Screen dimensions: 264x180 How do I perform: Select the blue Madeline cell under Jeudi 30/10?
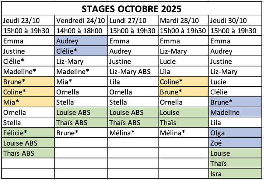(x=235, y=113)
